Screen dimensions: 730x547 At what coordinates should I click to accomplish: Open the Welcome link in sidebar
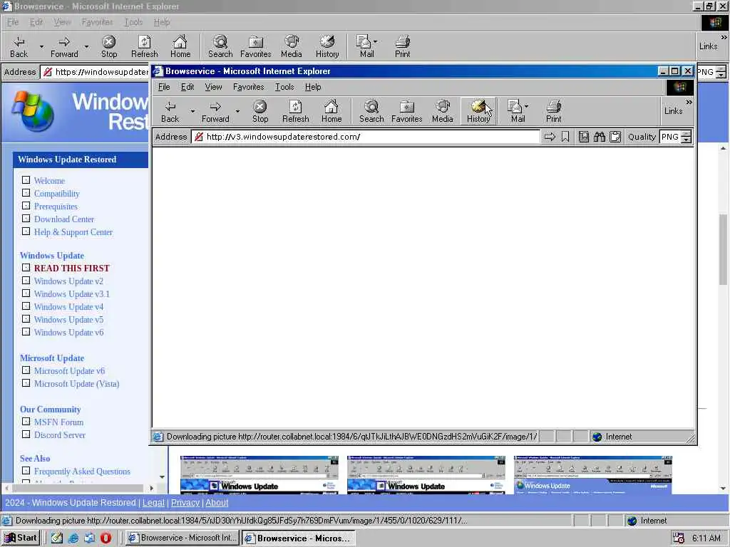[49, 180]
